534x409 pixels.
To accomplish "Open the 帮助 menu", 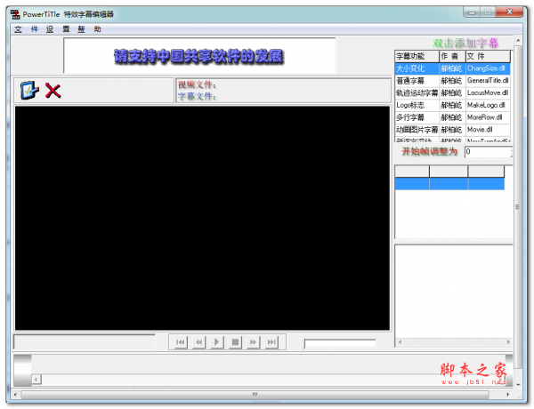I will [x=89, y=29].
